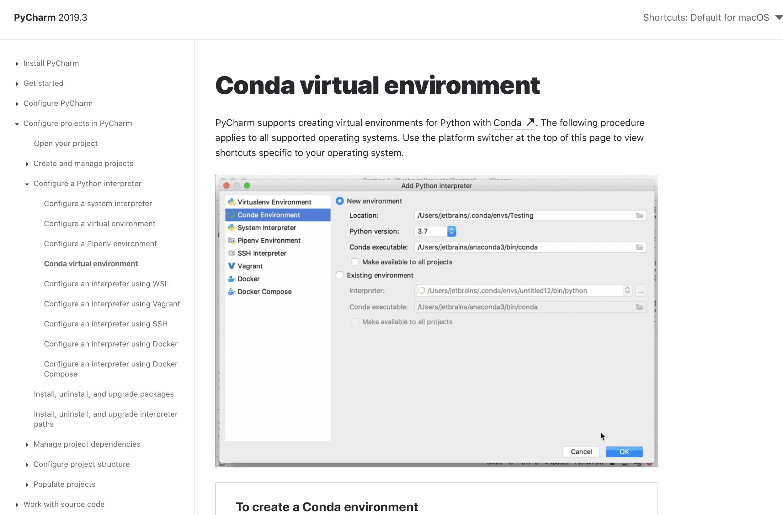
Task: Browse folder for existing Conda executable
Action: click(640, 307)
